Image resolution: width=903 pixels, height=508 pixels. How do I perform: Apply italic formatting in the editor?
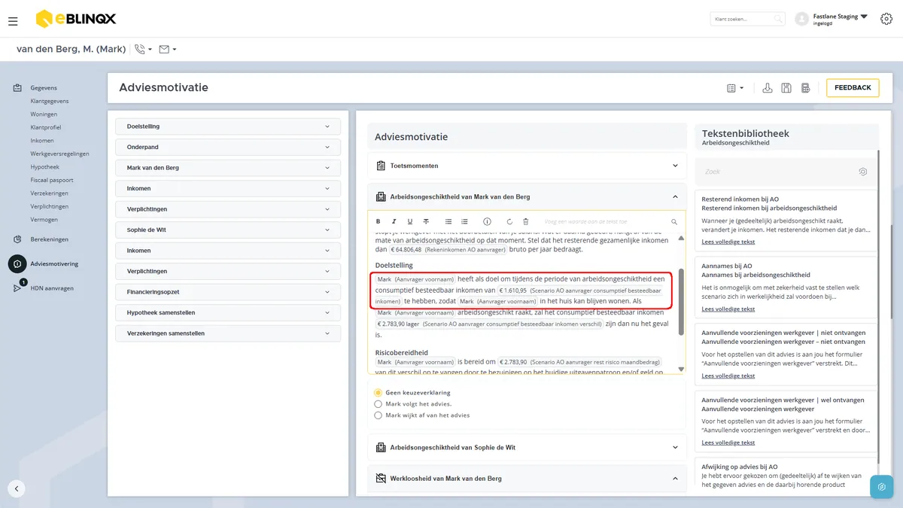click(394, 222)
